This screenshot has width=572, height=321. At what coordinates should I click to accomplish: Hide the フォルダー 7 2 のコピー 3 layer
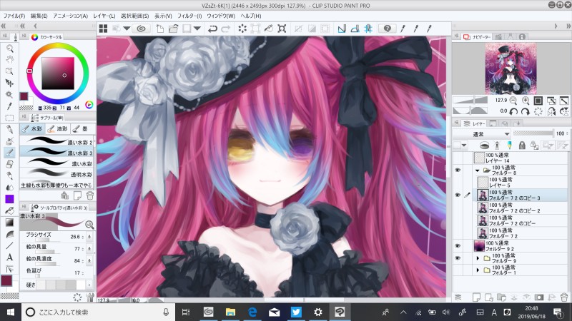458,195
